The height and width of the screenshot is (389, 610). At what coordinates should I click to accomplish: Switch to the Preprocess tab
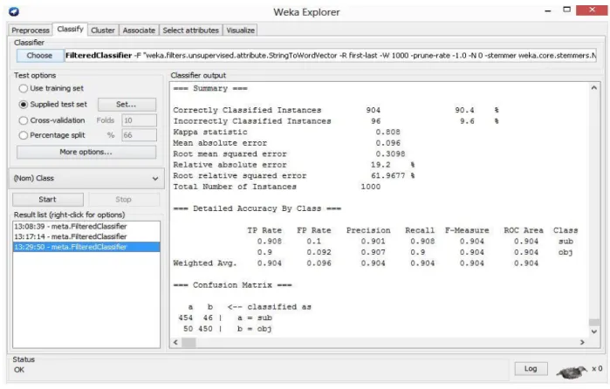(31, 31)
